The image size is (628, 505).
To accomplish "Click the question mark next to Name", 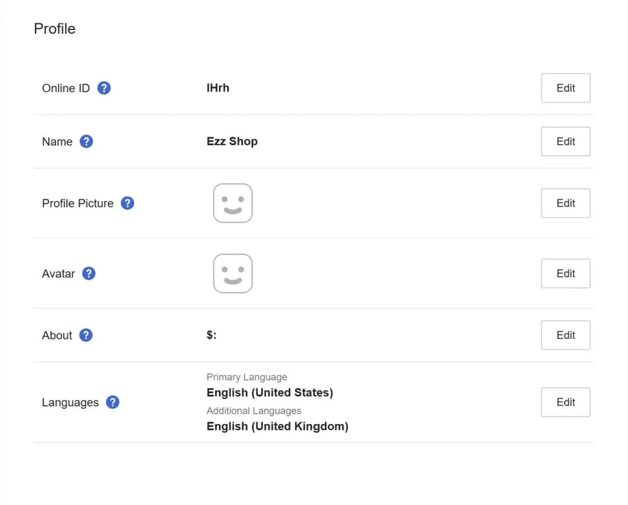I will click(x=86, y=142).
